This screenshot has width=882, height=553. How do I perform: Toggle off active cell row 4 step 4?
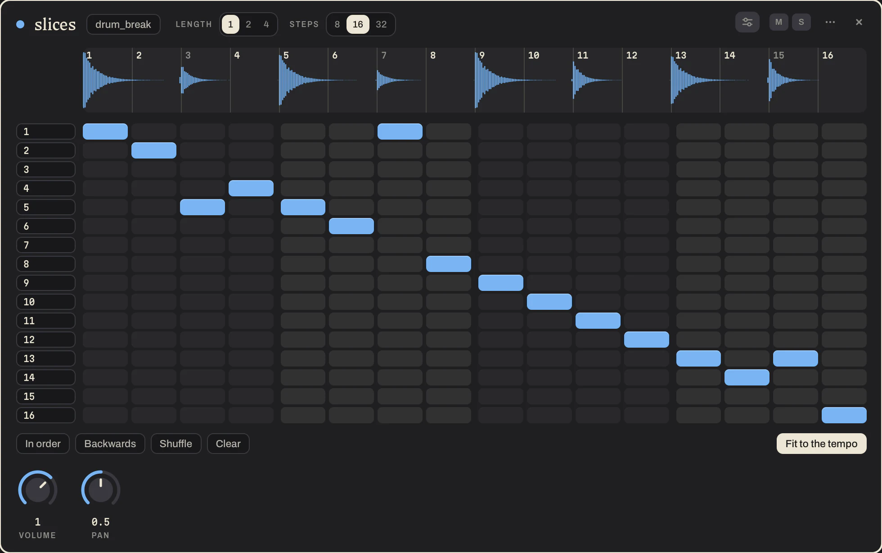(x=251, y=188)
